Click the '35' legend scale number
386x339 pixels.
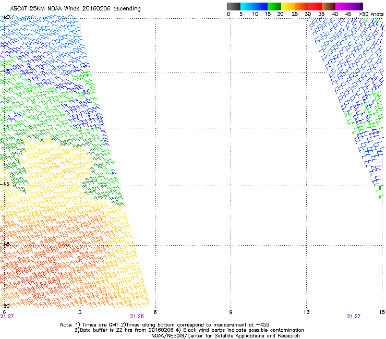click(x=321, y=14)
